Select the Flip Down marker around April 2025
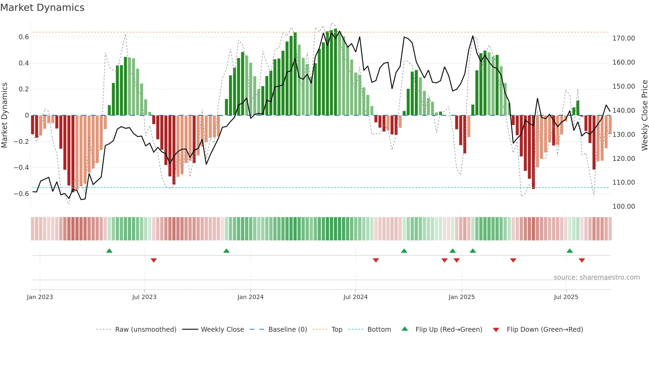The width and height of the screenshot is (649, 365). [x=513, y=260]
